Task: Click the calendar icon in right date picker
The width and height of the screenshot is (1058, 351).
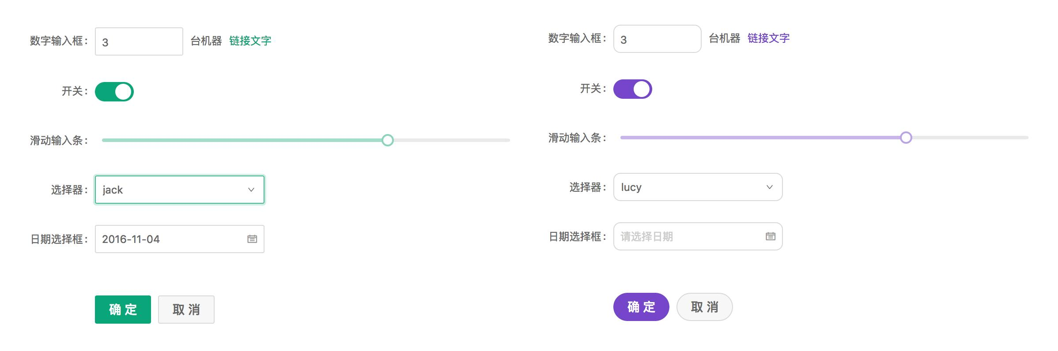Action: click(x=770, y=236)
